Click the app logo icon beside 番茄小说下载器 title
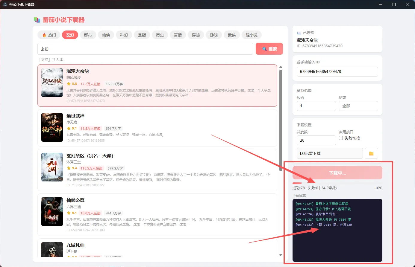This screenshot has height=267, width=415. coord(37,20)
